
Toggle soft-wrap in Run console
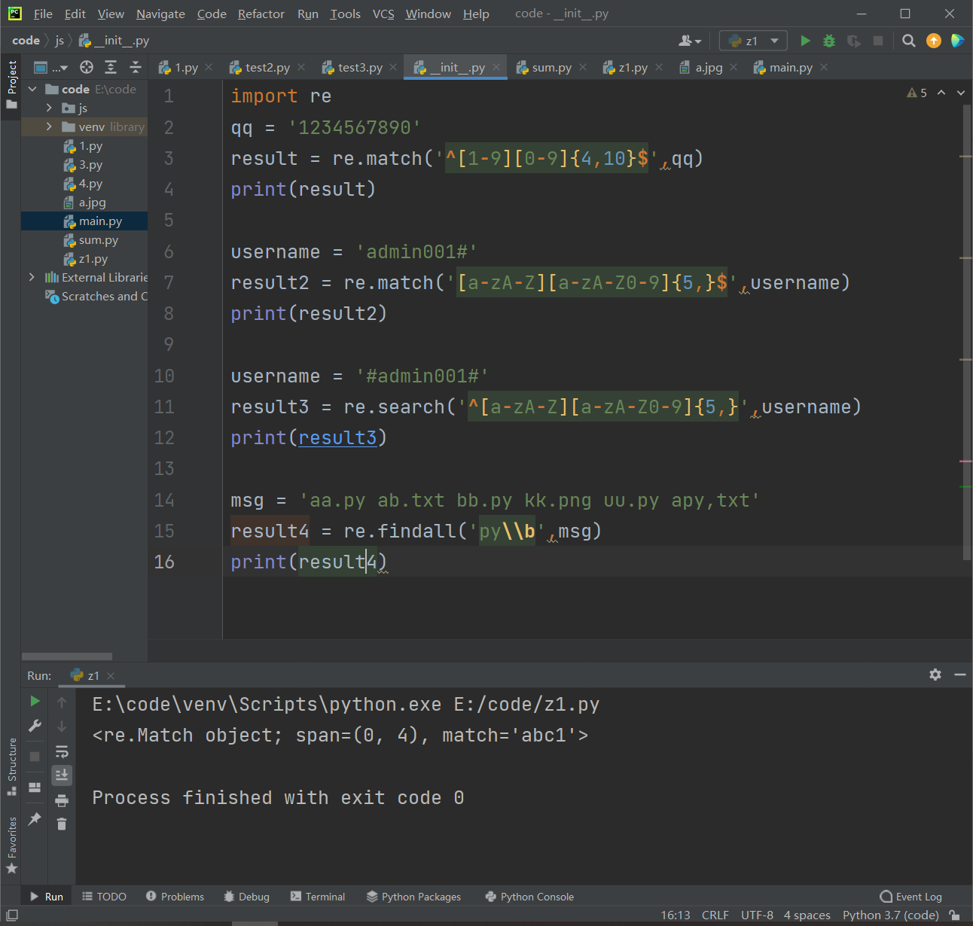62,751
